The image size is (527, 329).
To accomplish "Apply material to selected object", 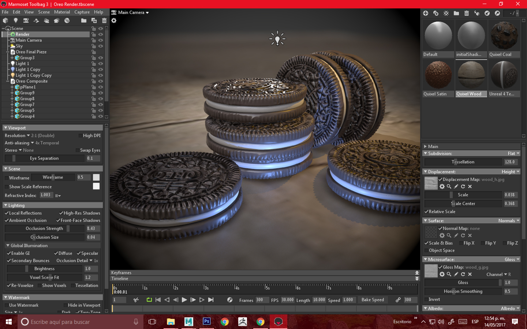I will 477,13.
